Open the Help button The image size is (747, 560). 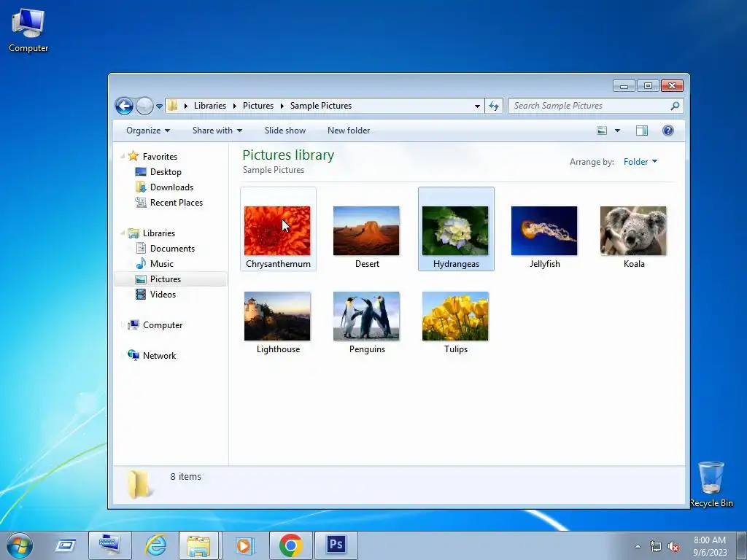pos(668,131)
